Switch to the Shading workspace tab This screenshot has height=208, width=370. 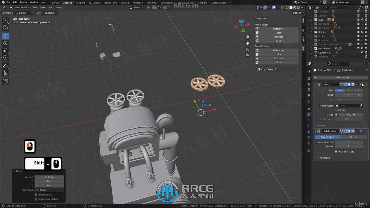(x=125, y=3)
